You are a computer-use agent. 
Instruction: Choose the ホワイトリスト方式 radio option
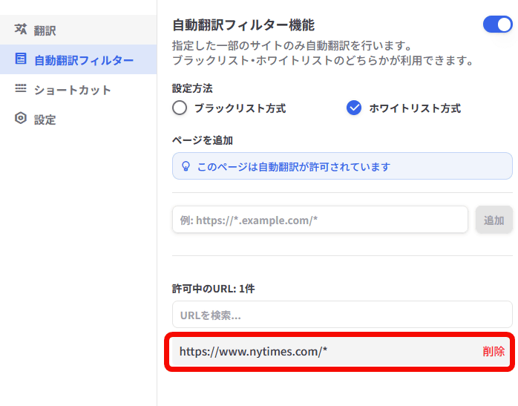pos(354,108)
